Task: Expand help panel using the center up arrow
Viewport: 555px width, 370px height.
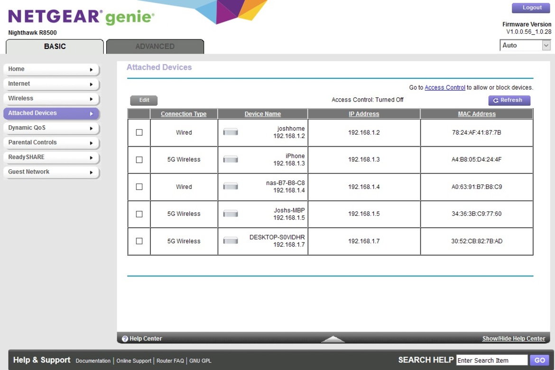Action: pyautogui.click(x=333, y=339)
